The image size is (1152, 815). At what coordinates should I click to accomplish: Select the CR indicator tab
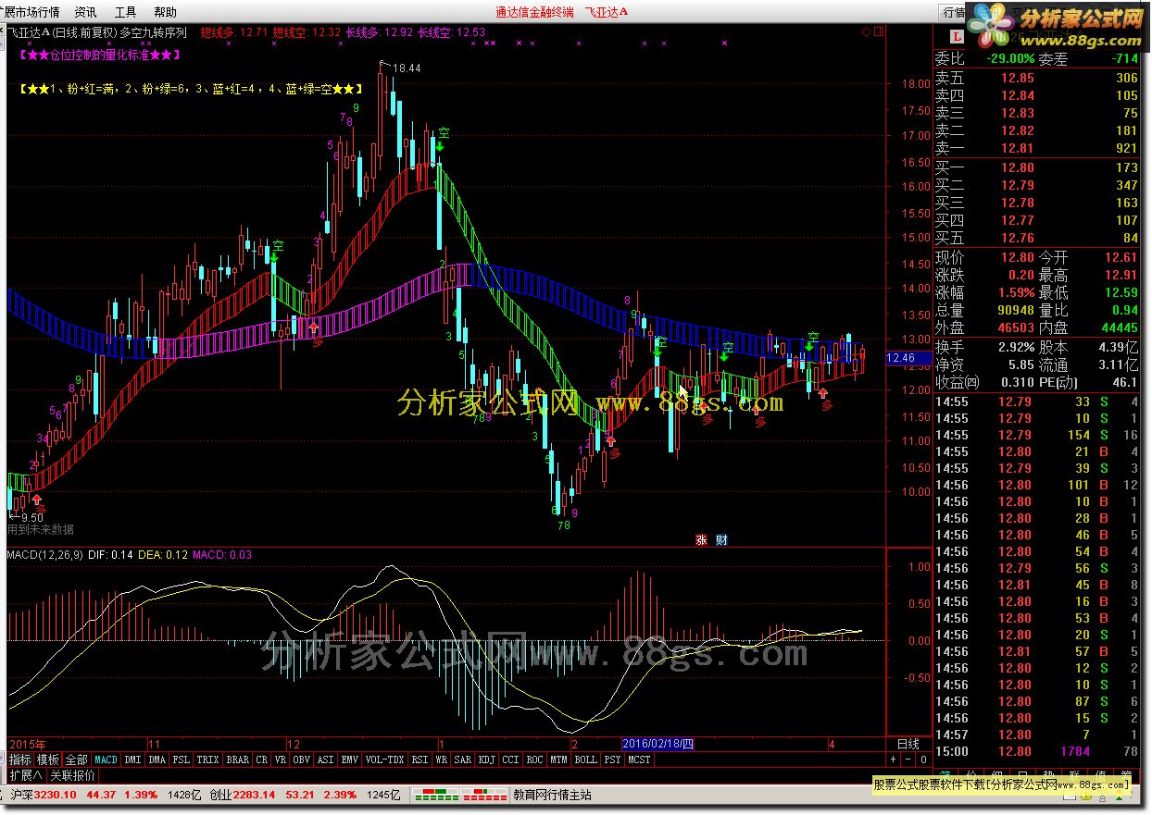tap(262, 759)
